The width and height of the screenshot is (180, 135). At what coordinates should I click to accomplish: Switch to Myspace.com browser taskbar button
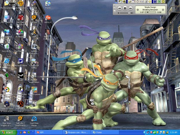pos(77,132)
